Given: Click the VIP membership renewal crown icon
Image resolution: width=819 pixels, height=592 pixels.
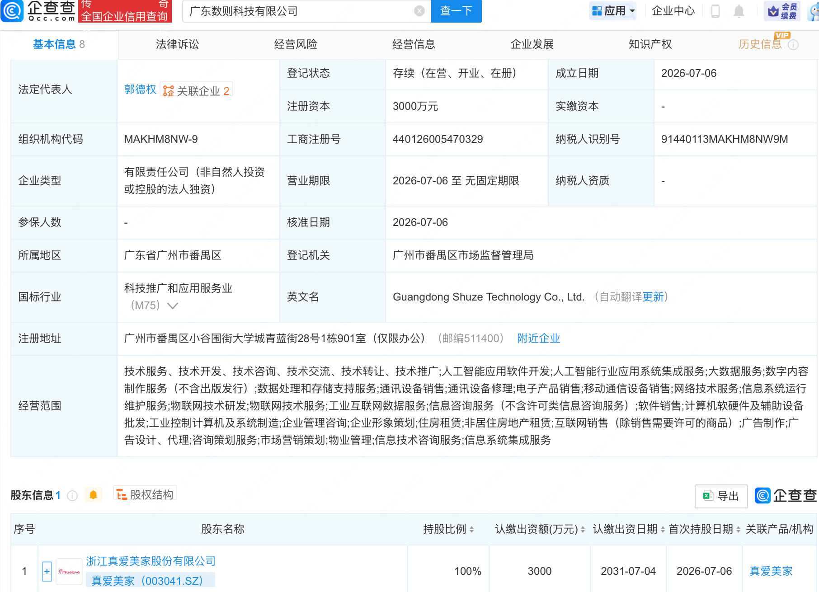Looking at the screenshot, I should coord(782,11).
